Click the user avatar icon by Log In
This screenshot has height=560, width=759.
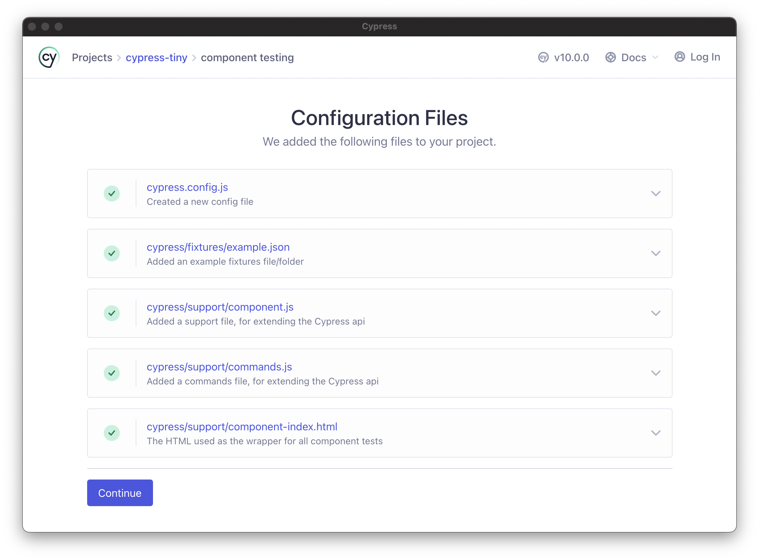pyautogui.click(x=679, y=57)
